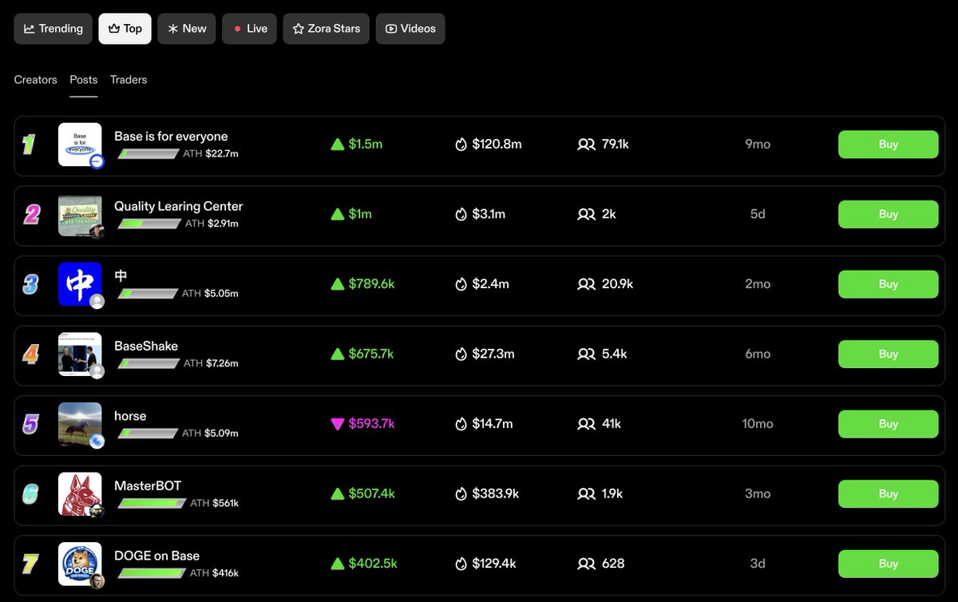The image size is (958, 602).
Task: Click the holders icon next to 79.1k
Action: pos(588,144)
